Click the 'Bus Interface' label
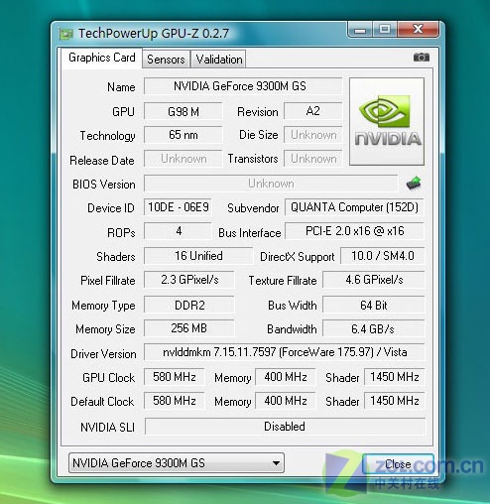 [249, 233]
